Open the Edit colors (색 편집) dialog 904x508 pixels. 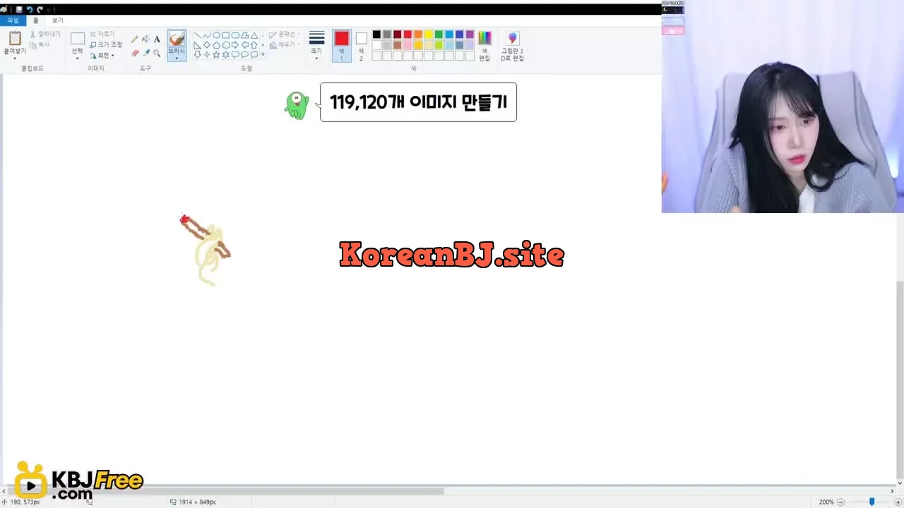click(484, 46)
